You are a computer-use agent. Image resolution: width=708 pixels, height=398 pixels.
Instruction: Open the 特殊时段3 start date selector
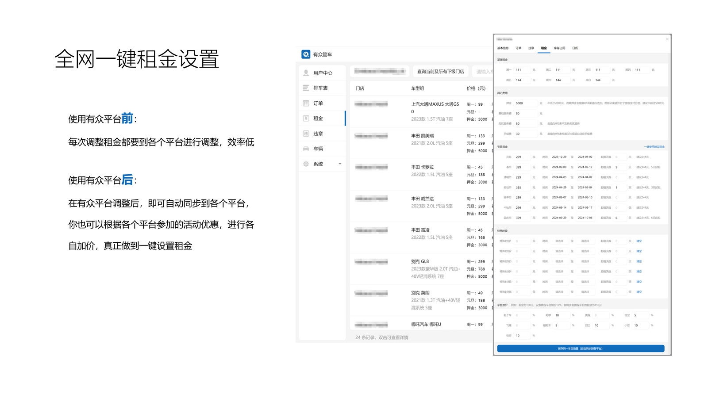coord(560,261)
